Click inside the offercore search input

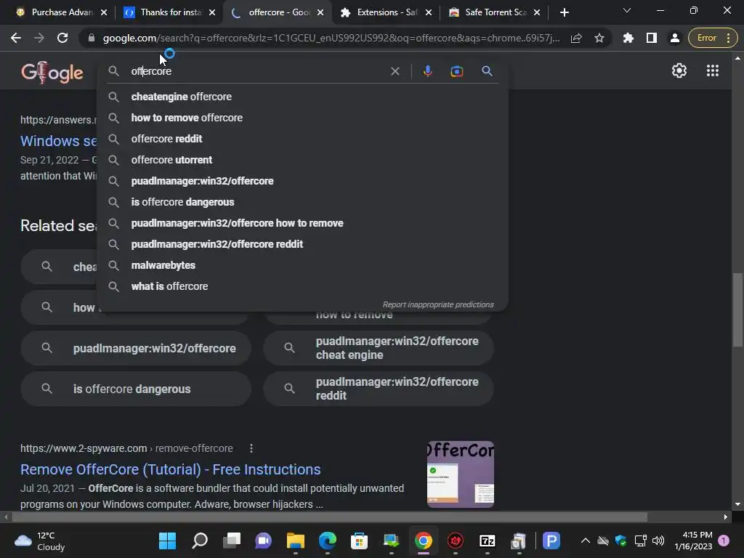[256, 71]
